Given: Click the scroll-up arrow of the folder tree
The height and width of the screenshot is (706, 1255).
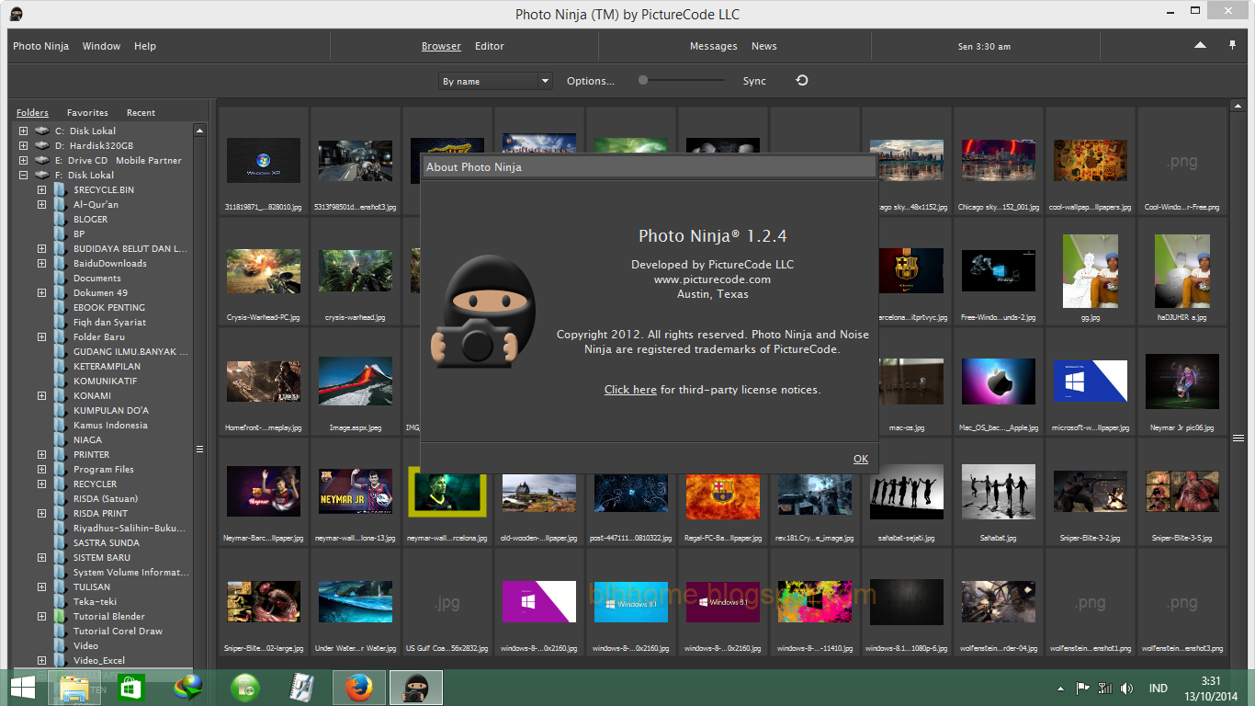Looking at the screenshot, I should [x=199, y=130].
